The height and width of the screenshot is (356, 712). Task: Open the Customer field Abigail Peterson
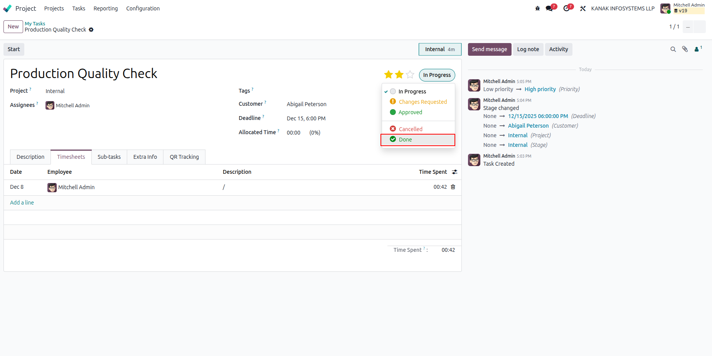[306, 104]
